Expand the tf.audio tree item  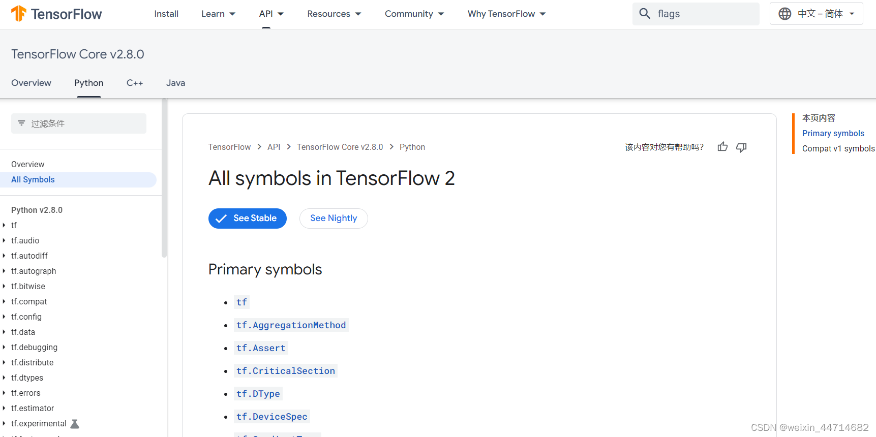pyautogui.click(x=4, y=240)
